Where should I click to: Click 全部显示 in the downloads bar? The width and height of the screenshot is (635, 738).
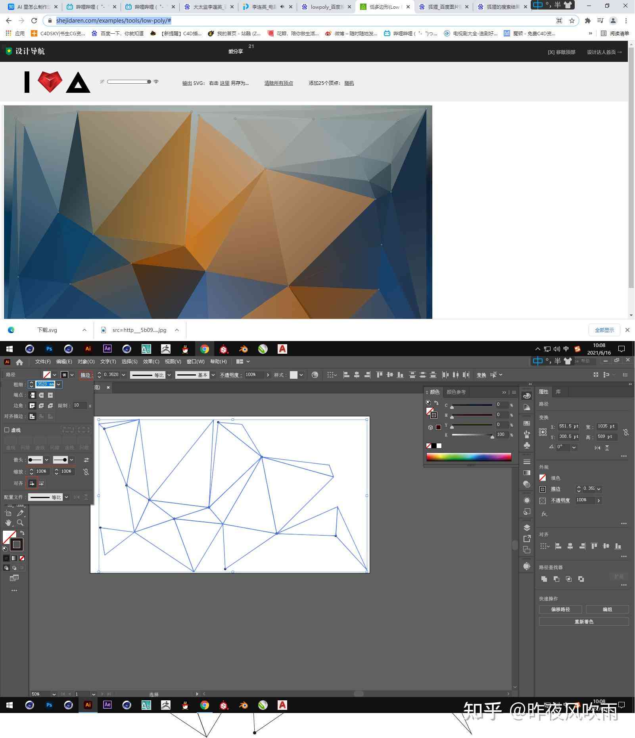(604, 330)
